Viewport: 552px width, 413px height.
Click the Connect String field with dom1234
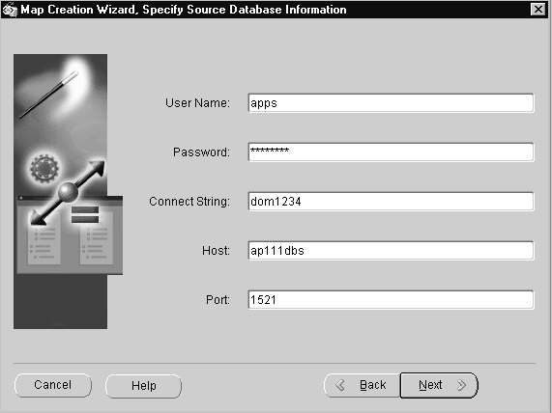pos(391,202)
